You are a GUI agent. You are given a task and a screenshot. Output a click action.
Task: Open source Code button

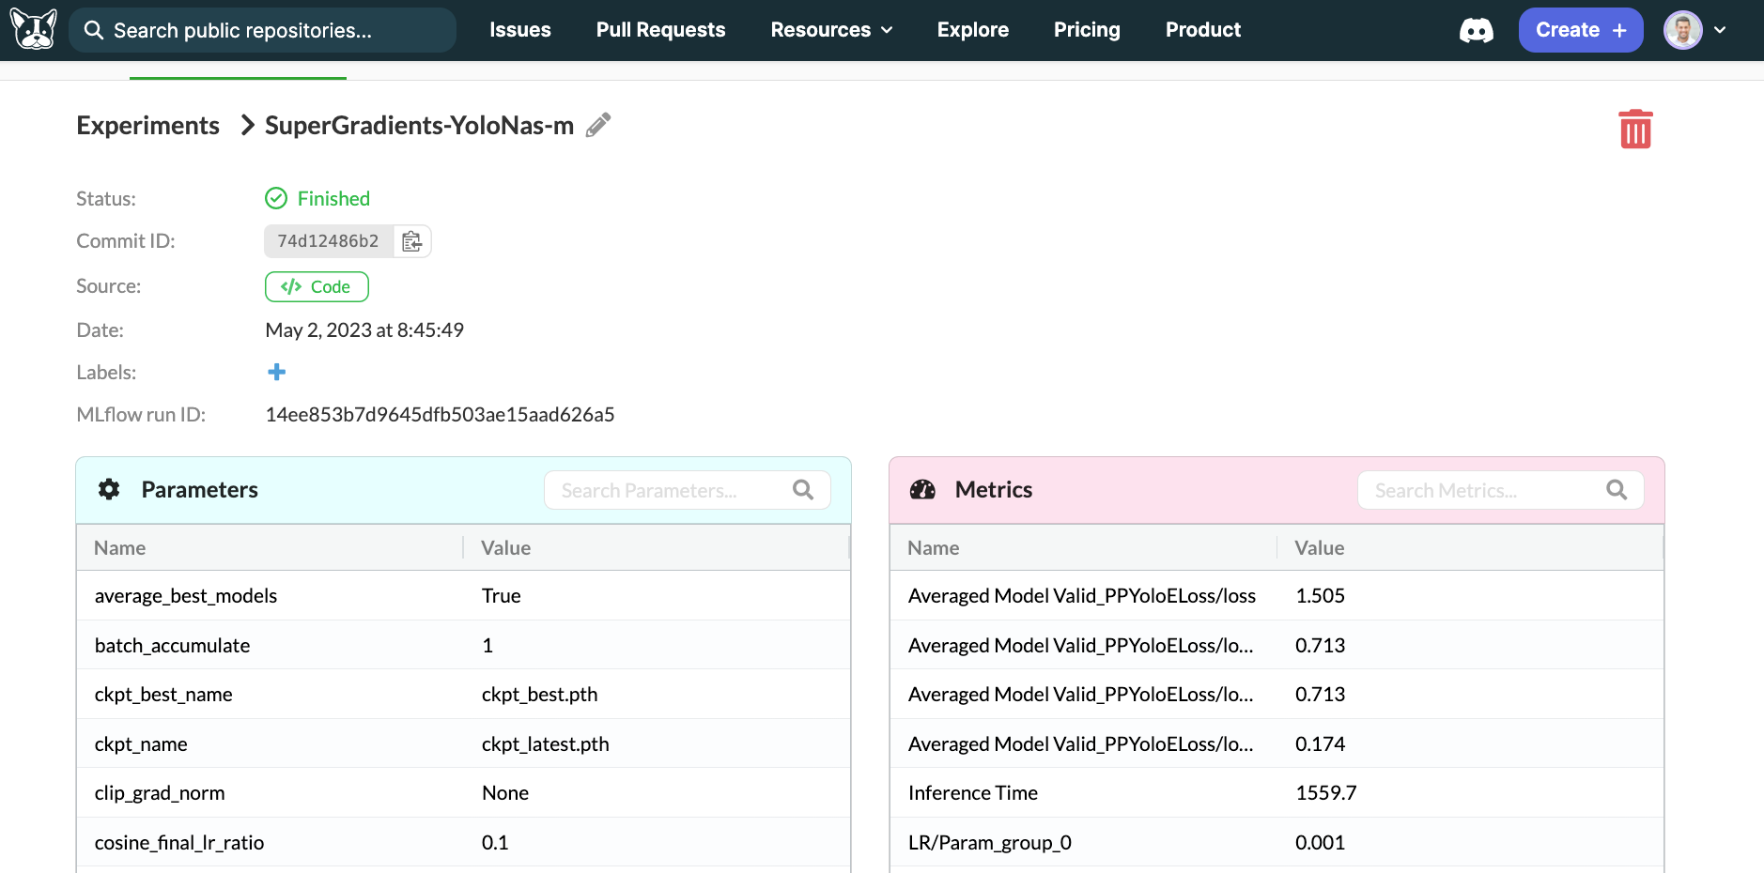317,286
